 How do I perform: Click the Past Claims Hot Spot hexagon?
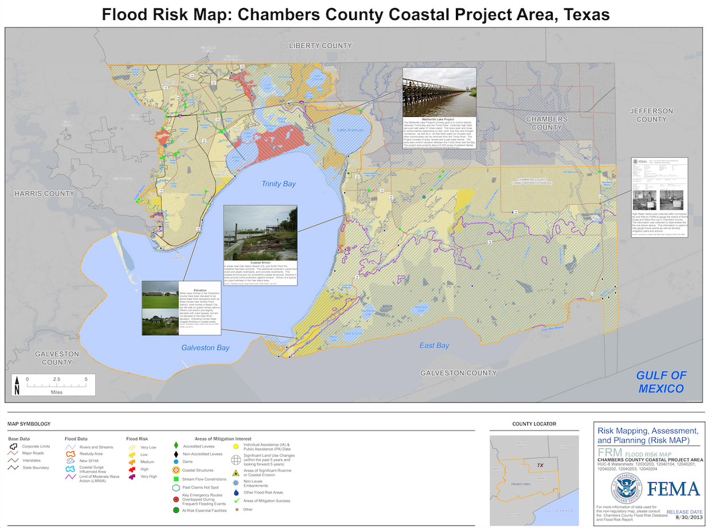175,487
